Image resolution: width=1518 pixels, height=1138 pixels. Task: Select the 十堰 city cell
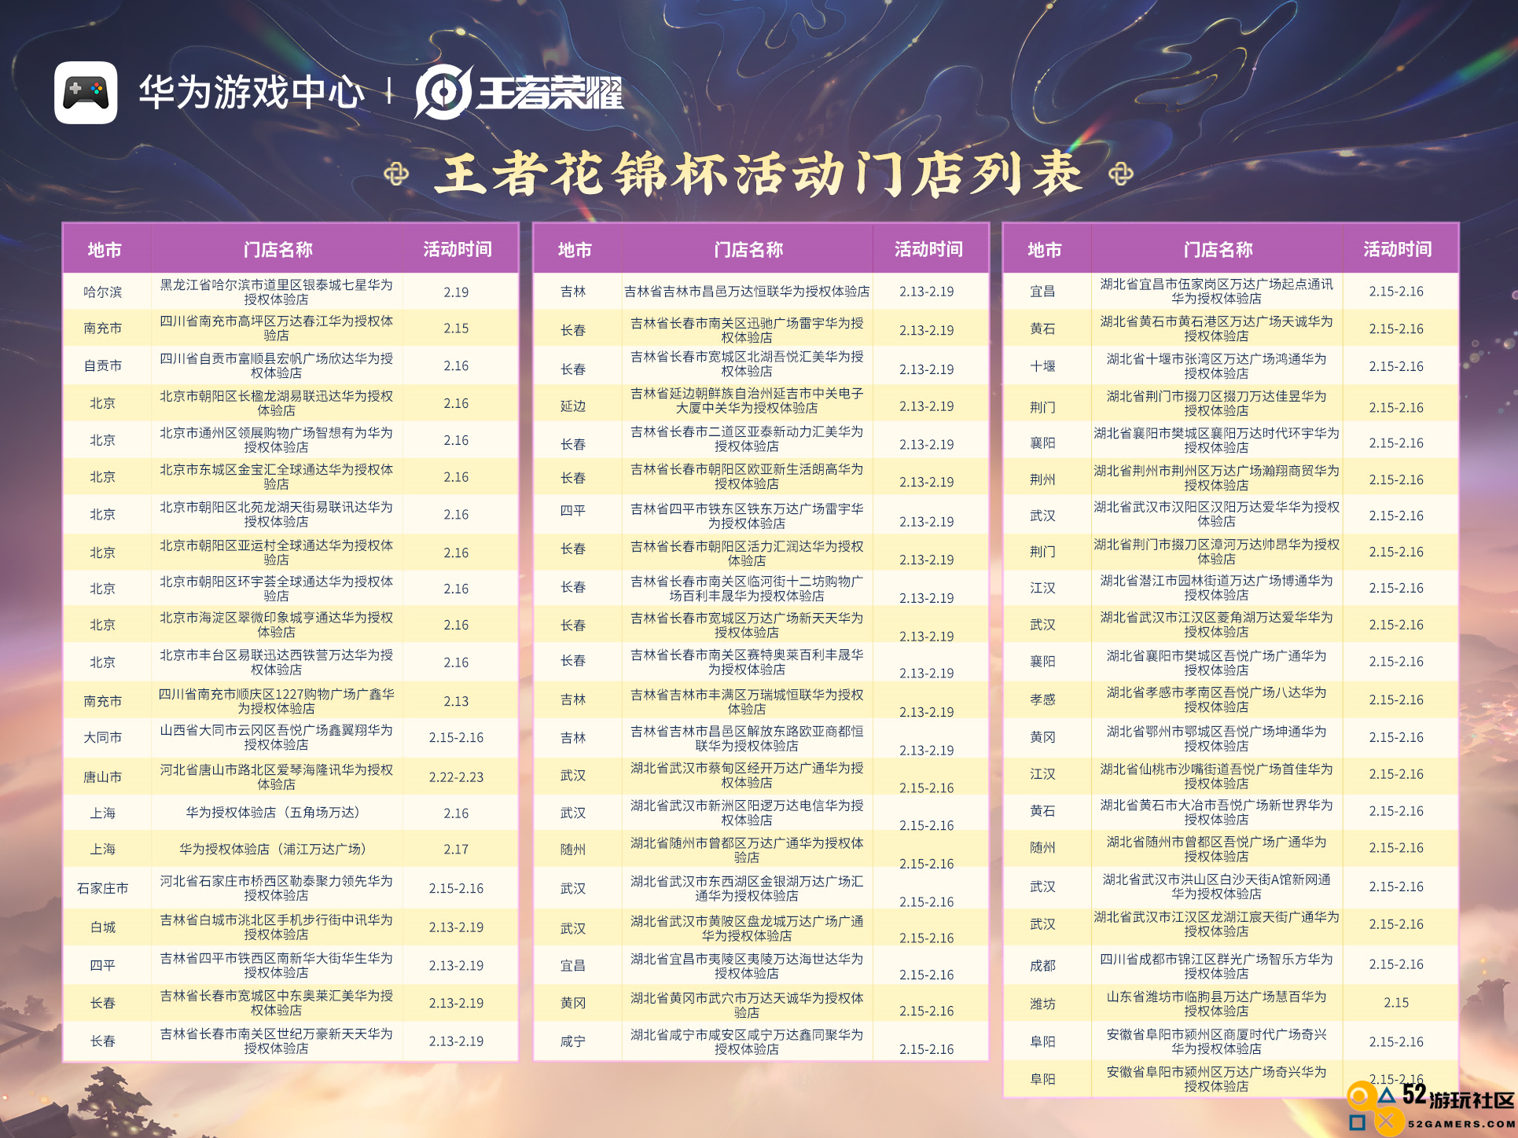(1043, 366)
